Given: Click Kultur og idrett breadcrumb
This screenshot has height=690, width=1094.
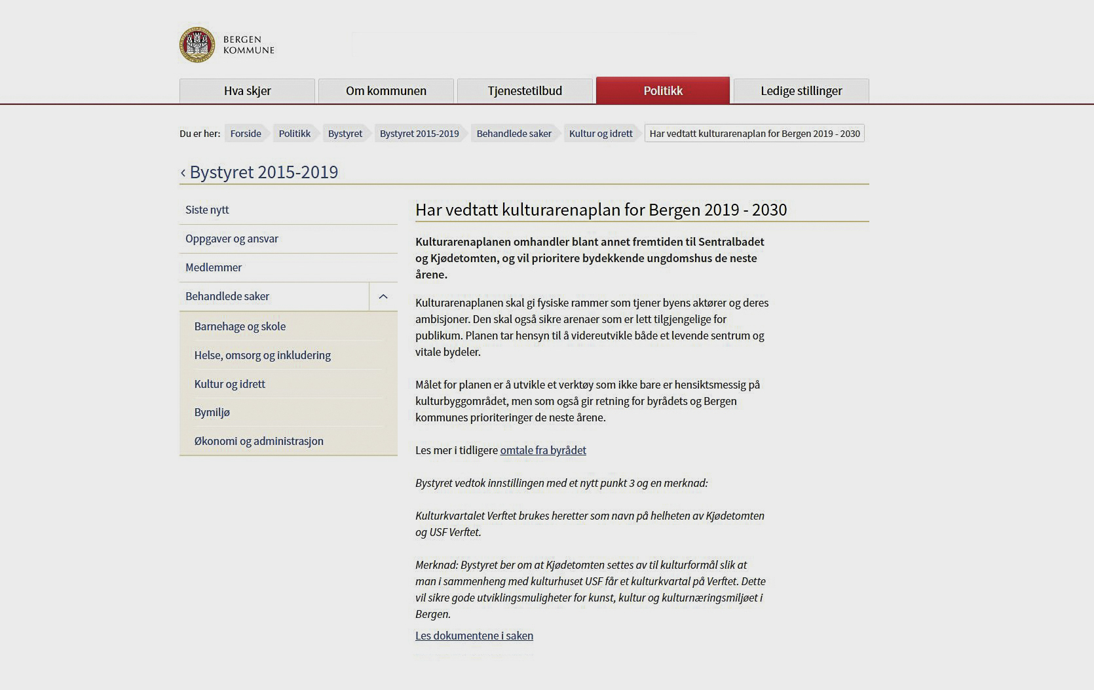Looking at the screenshot, I should (601, 134).
